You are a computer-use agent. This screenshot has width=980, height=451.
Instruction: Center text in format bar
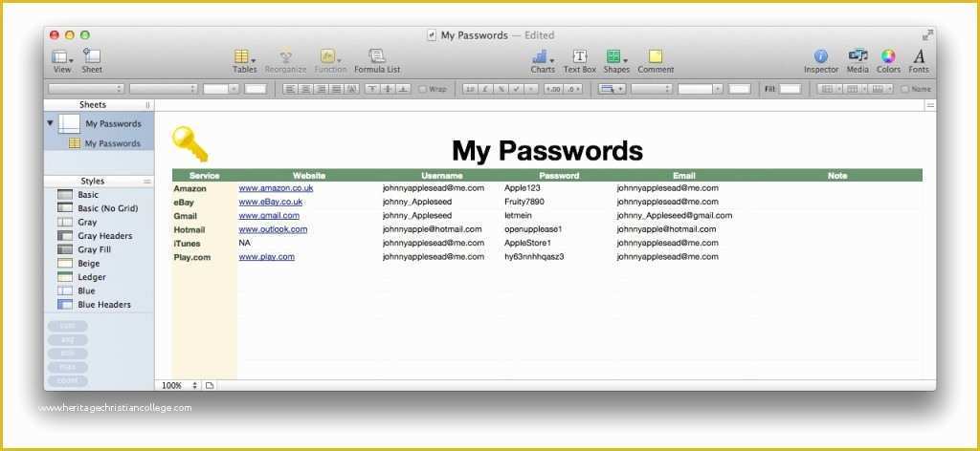[x=305, y=89]
